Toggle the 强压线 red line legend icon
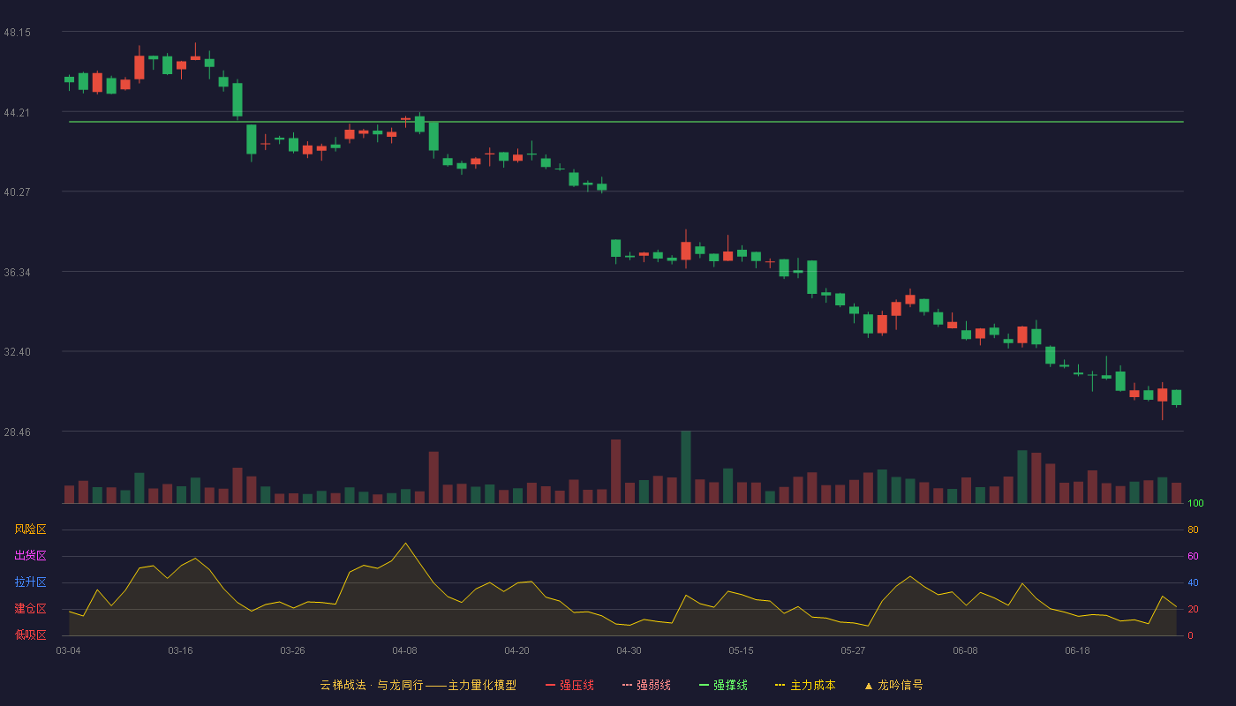 [551, 685]
